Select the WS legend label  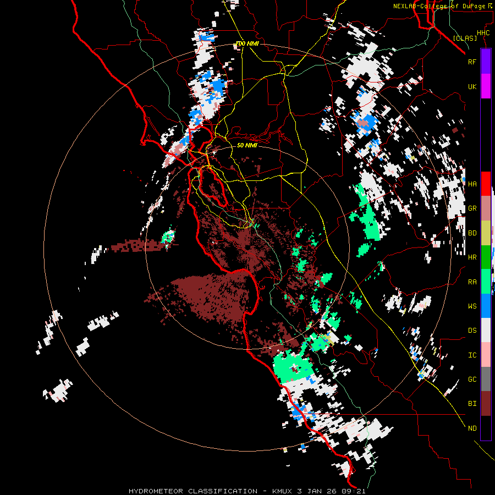click(472, 306)
